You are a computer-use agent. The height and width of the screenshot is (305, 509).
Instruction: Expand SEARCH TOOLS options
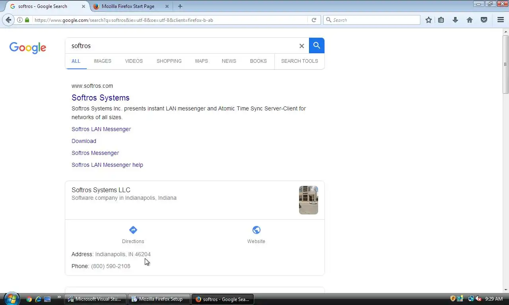[x=299, y=61]
